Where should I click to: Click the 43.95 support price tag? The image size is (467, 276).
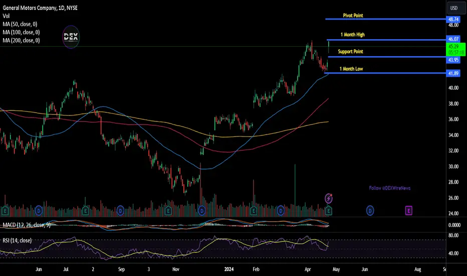tap(453, 60)
